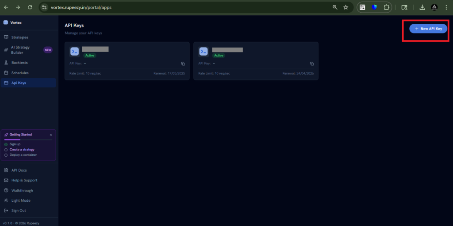Close the Getting Started panel

pos(51,135)
